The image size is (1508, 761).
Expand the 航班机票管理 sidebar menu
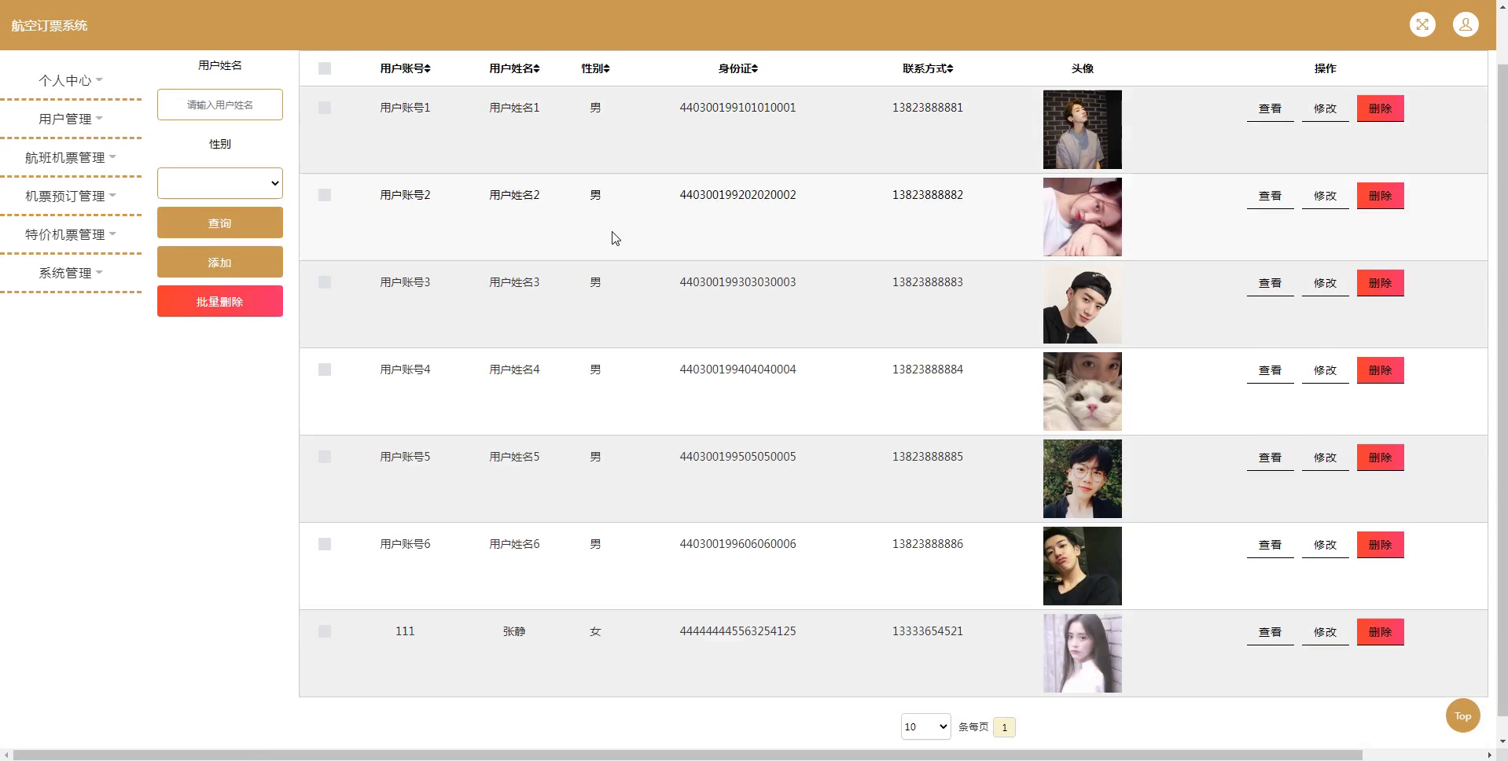pyautogui.click(x=71, y=157)
